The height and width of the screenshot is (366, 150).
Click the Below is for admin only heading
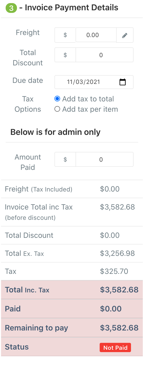pyautogui.click(x=55, y=132)
